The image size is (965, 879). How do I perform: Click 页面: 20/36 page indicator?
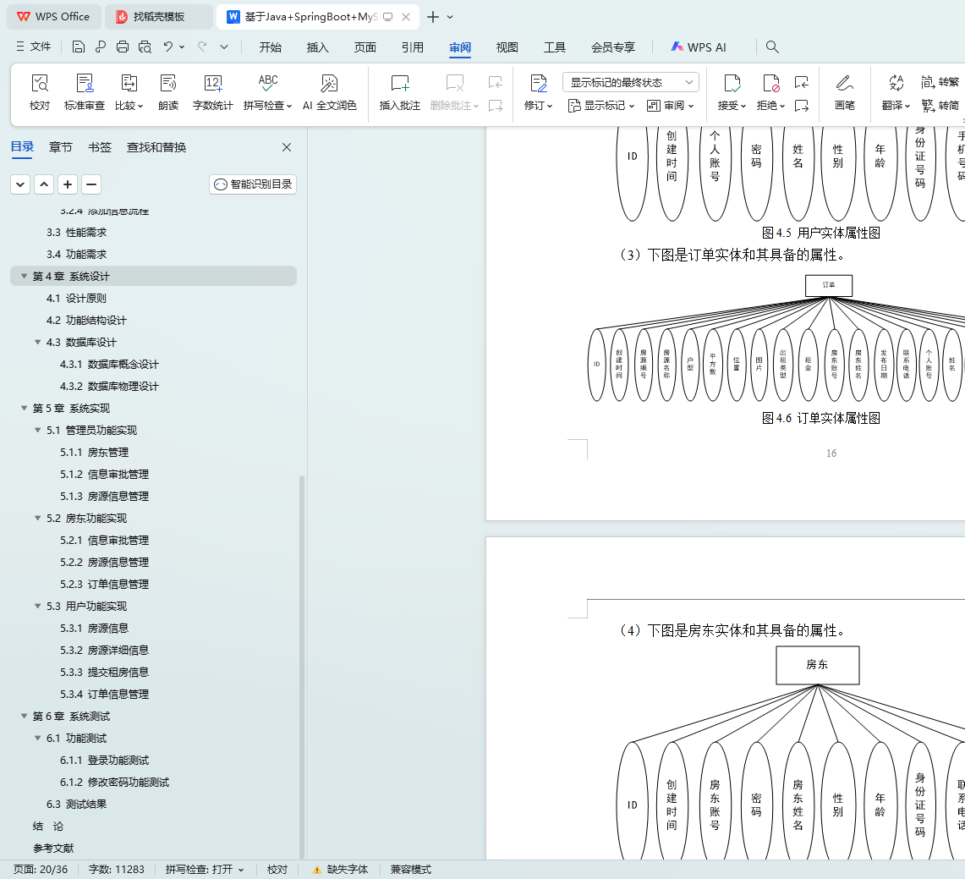41,869
